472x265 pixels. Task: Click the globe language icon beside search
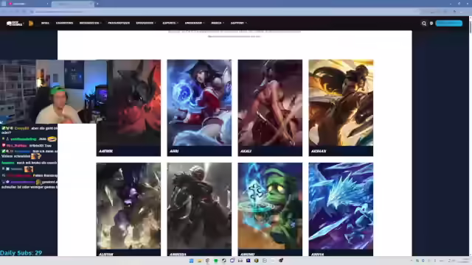[x=431, y=23]
